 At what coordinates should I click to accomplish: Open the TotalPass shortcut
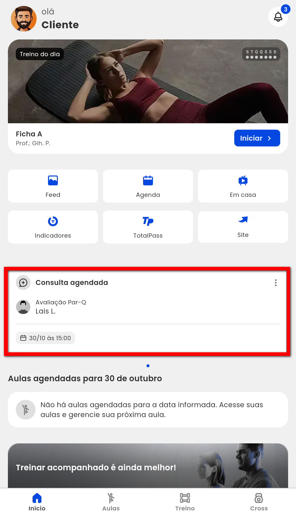[148, 227]
